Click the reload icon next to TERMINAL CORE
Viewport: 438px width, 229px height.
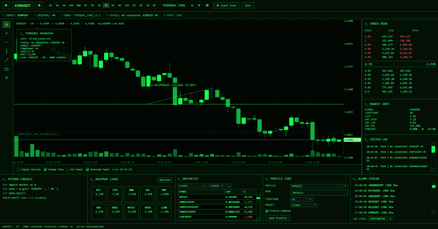point(192,5)
